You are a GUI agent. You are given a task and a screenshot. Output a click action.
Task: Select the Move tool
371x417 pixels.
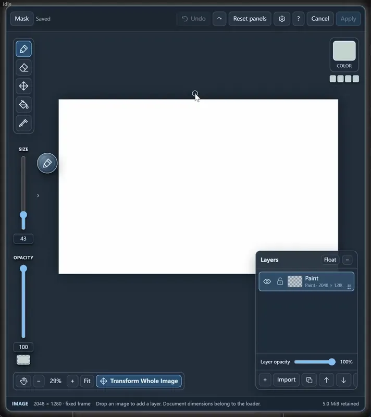(x=23, y=86)
